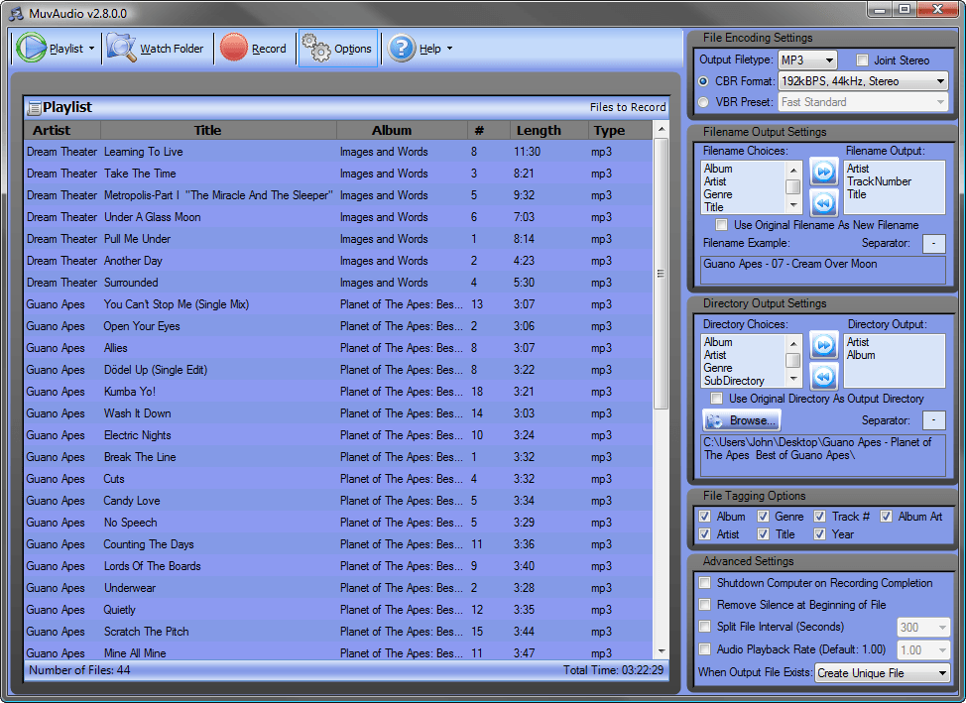Add selected Filename Choice using the right arrow
This screenshot has height=703, width=966.
pyautogui.click(x=823, y=172)
